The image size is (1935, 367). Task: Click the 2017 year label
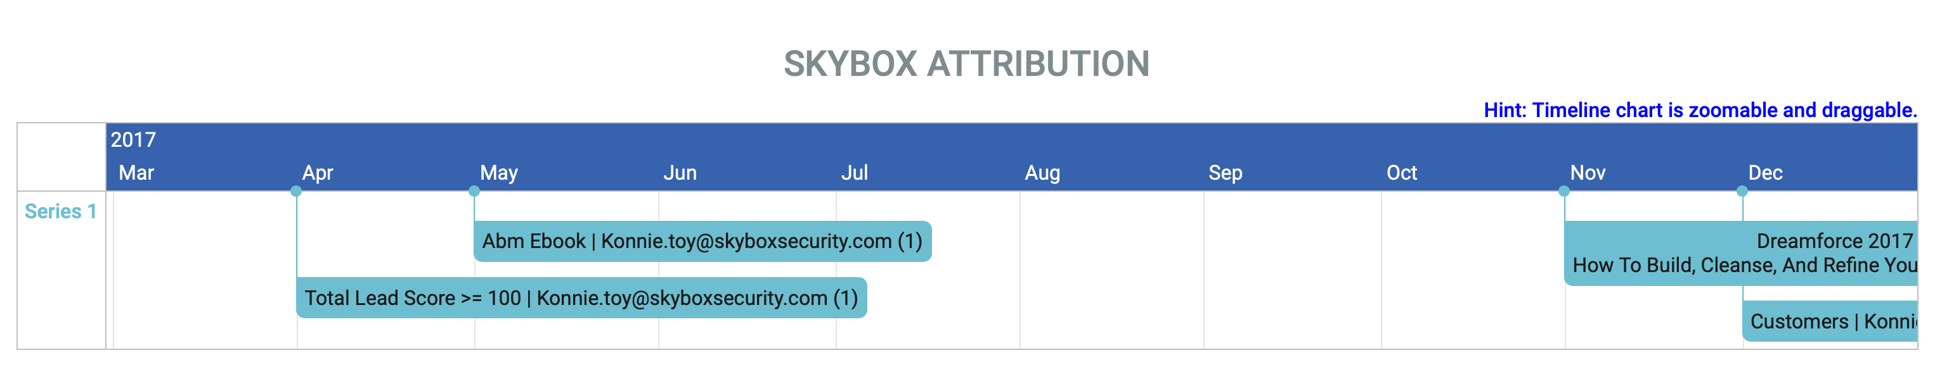point(134,139)
